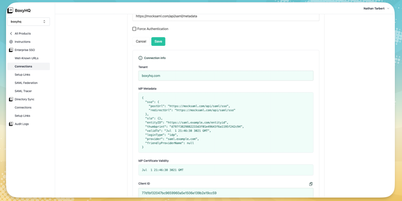Viewport: 402px width, 201px height.
Task: Open Well-Known URLs page
Action: point(26,58)
